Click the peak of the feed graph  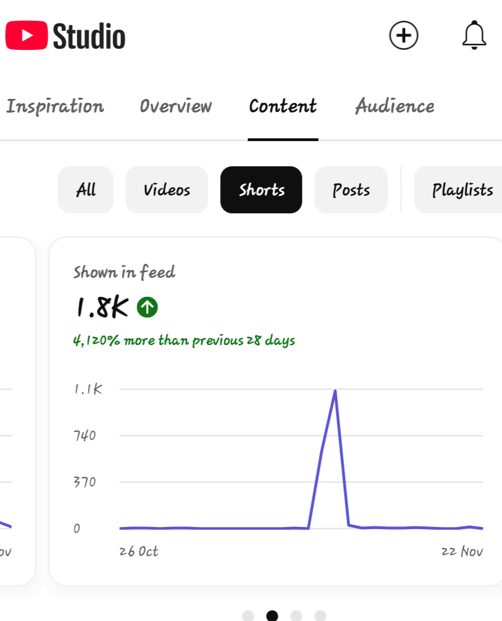click(x=335, y=391)
